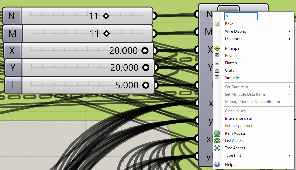The image size is (296, 170).
Task: Click the value 20.000 on X slider
Action: 124,51
